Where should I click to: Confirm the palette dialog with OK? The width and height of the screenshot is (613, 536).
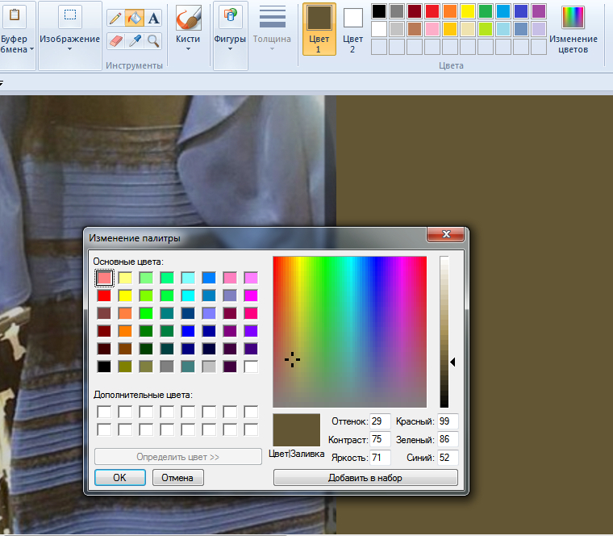(x=119, y=477)
